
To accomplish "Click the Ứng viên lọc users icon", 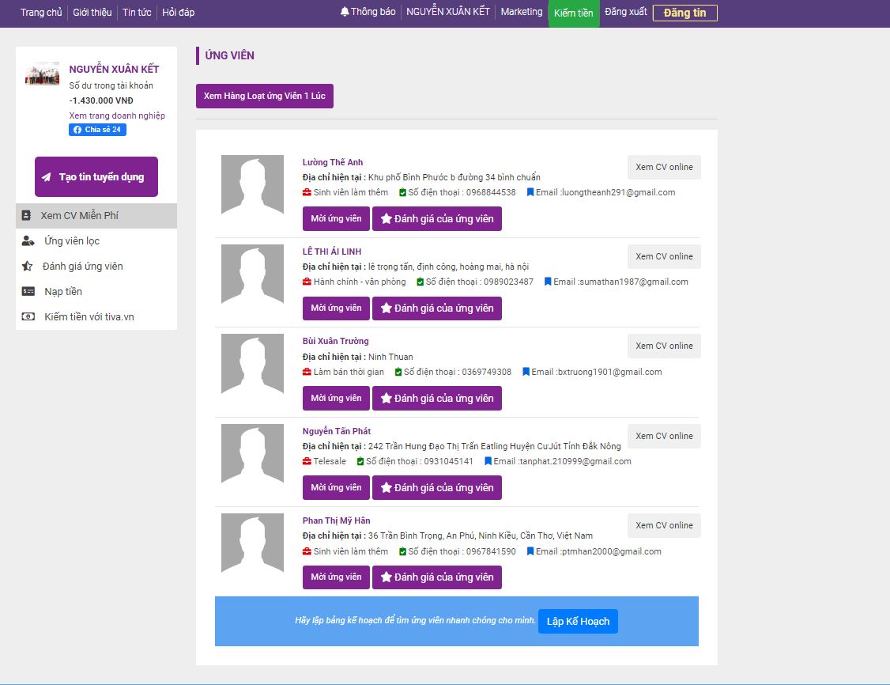I will click(28, 241).
